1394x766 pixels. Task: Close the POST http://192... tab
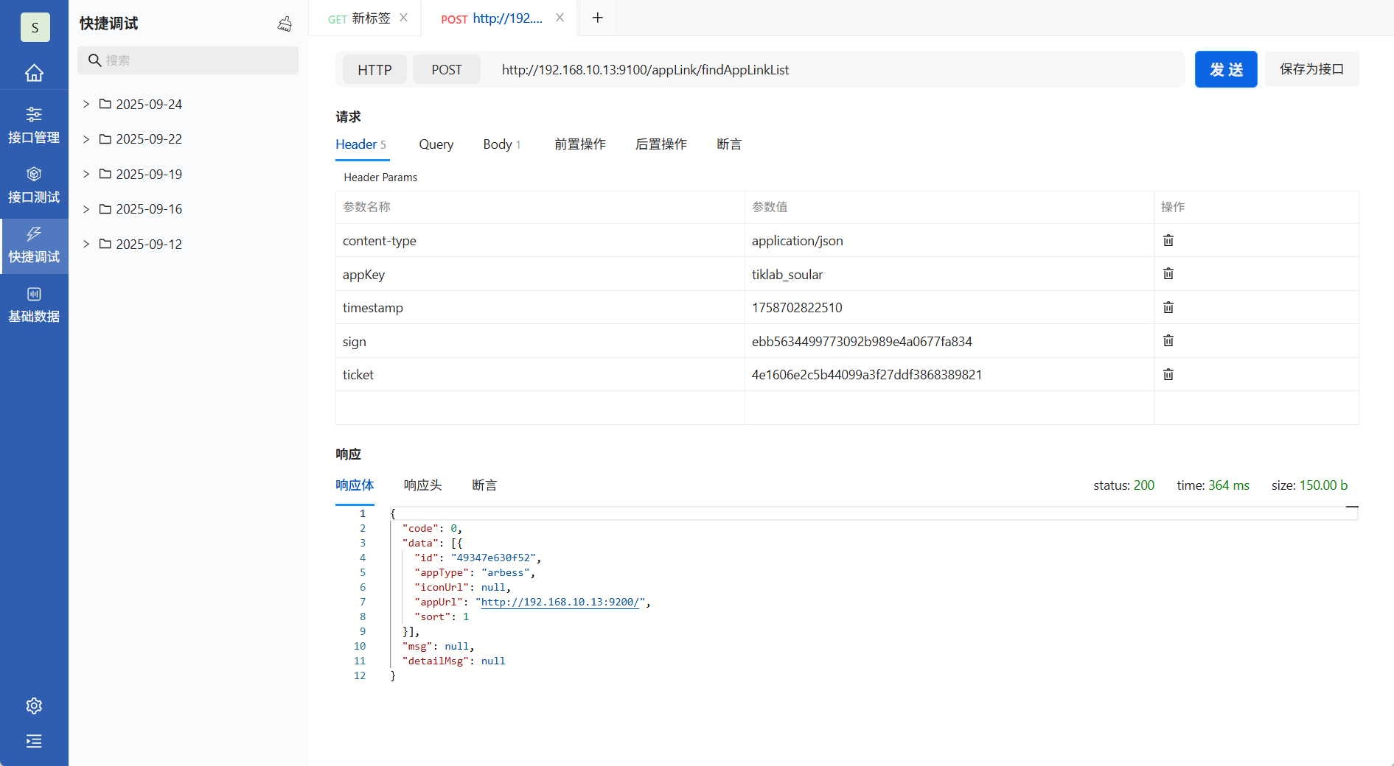point(560,18)
